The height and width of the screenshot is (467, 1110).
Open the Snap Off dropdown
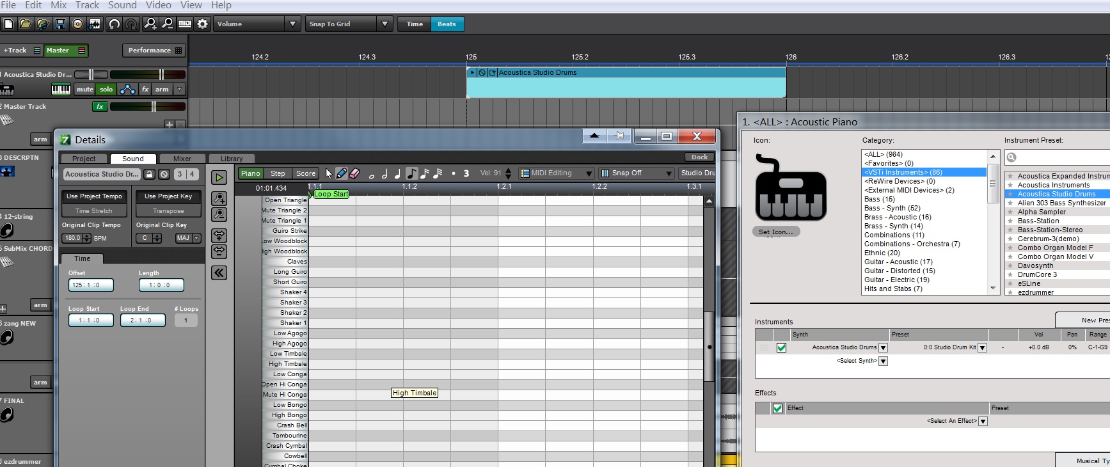[637, 173]
